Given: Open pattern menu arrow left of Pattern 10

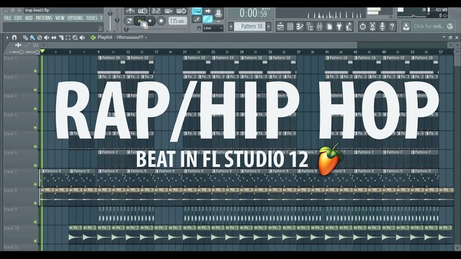Looking at the screenshot, I should (x=231, y=26).
